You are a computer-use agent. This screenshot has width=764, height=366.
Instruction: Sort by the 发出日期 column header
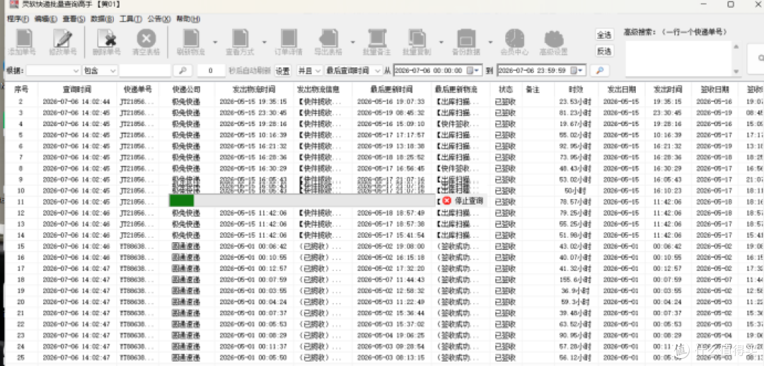click(x=621, y=90)
